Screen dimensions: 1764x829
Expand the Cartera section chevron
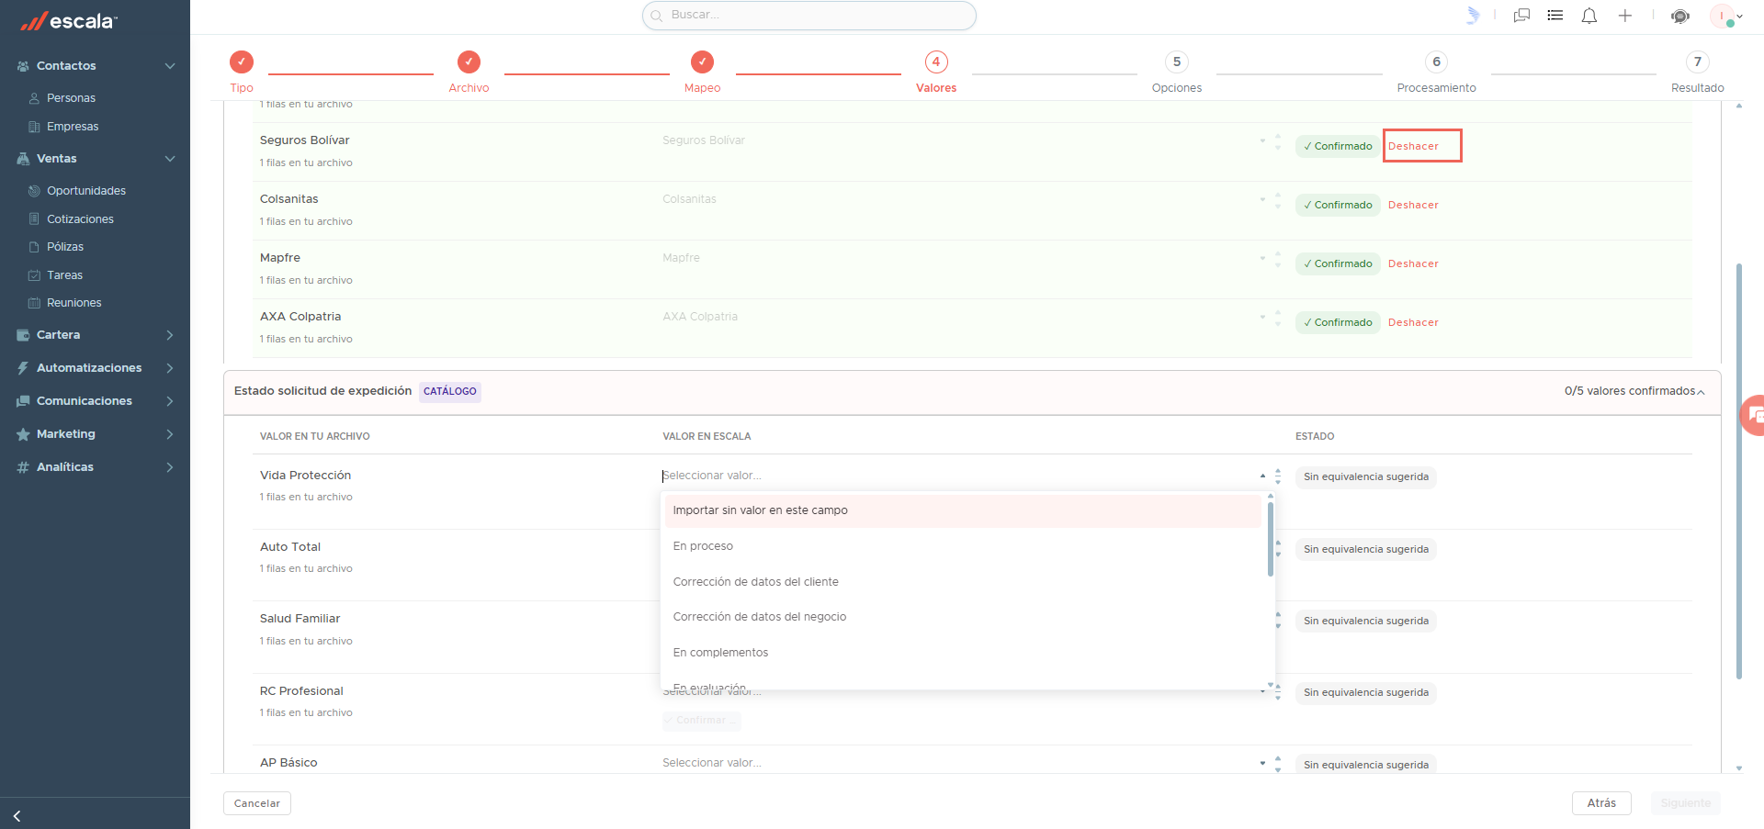pyautogui.click(x=170, y=335)
